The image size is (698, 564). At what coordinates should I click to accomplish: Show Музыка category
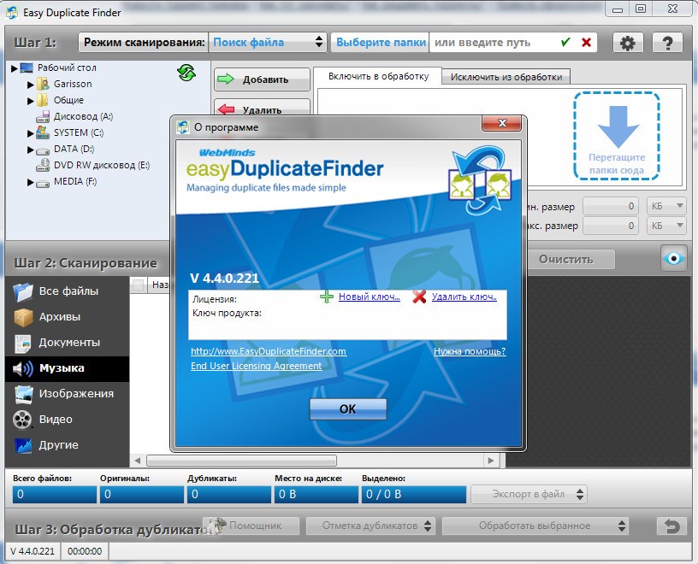pos(68,368)
